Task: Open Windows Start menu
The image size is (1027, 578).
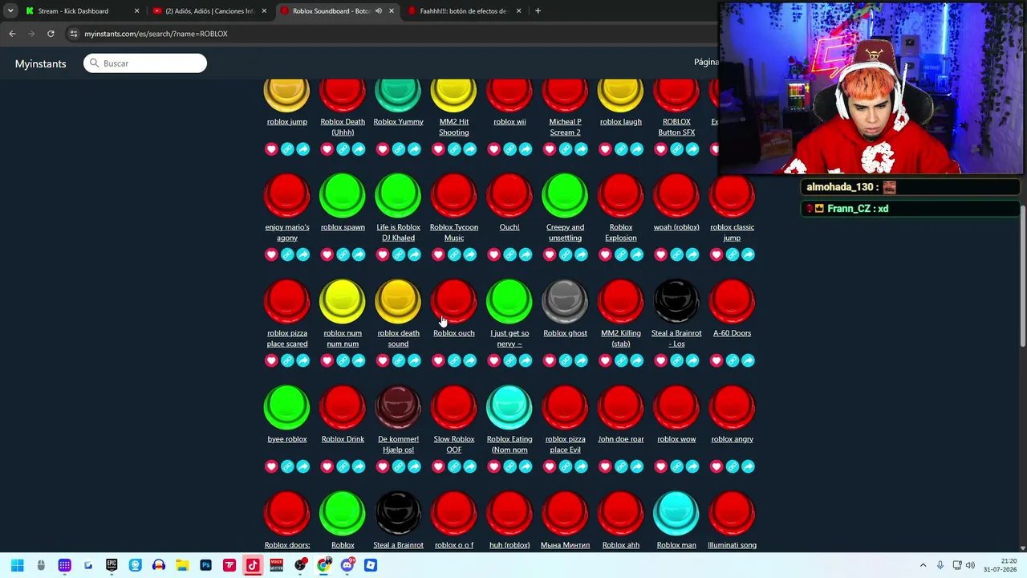Action: (x=18, y=565)
